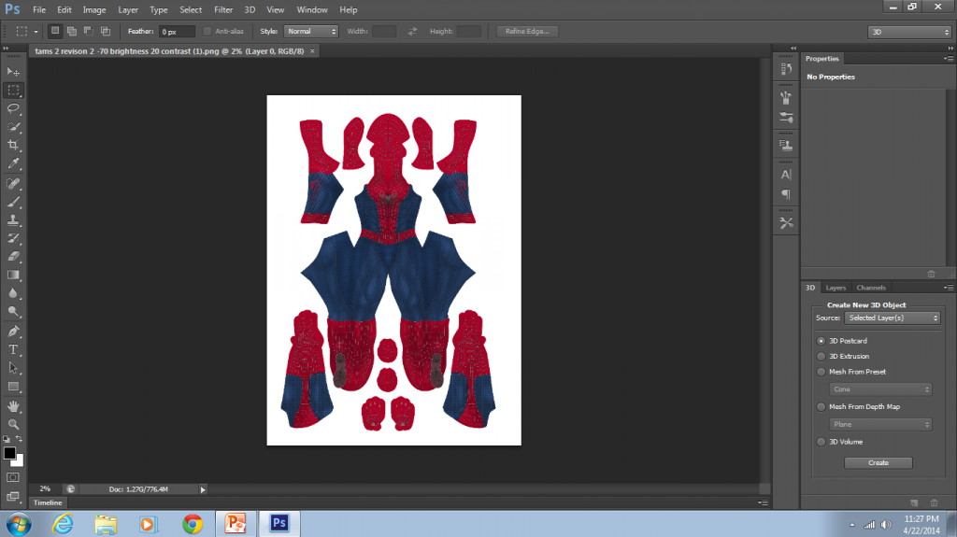Select the Path Selection tool

[13, 368]
